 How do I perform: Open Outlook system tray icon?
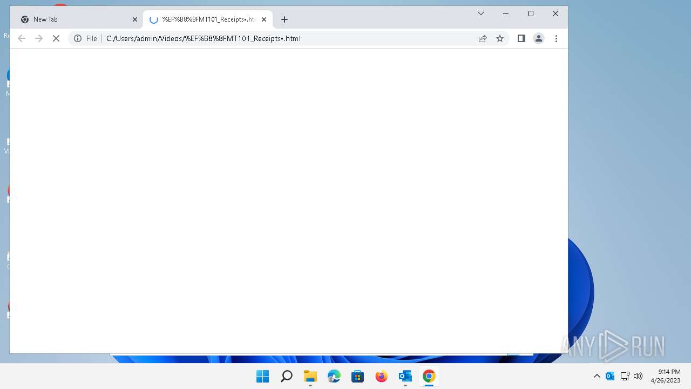tap(610, 376)
